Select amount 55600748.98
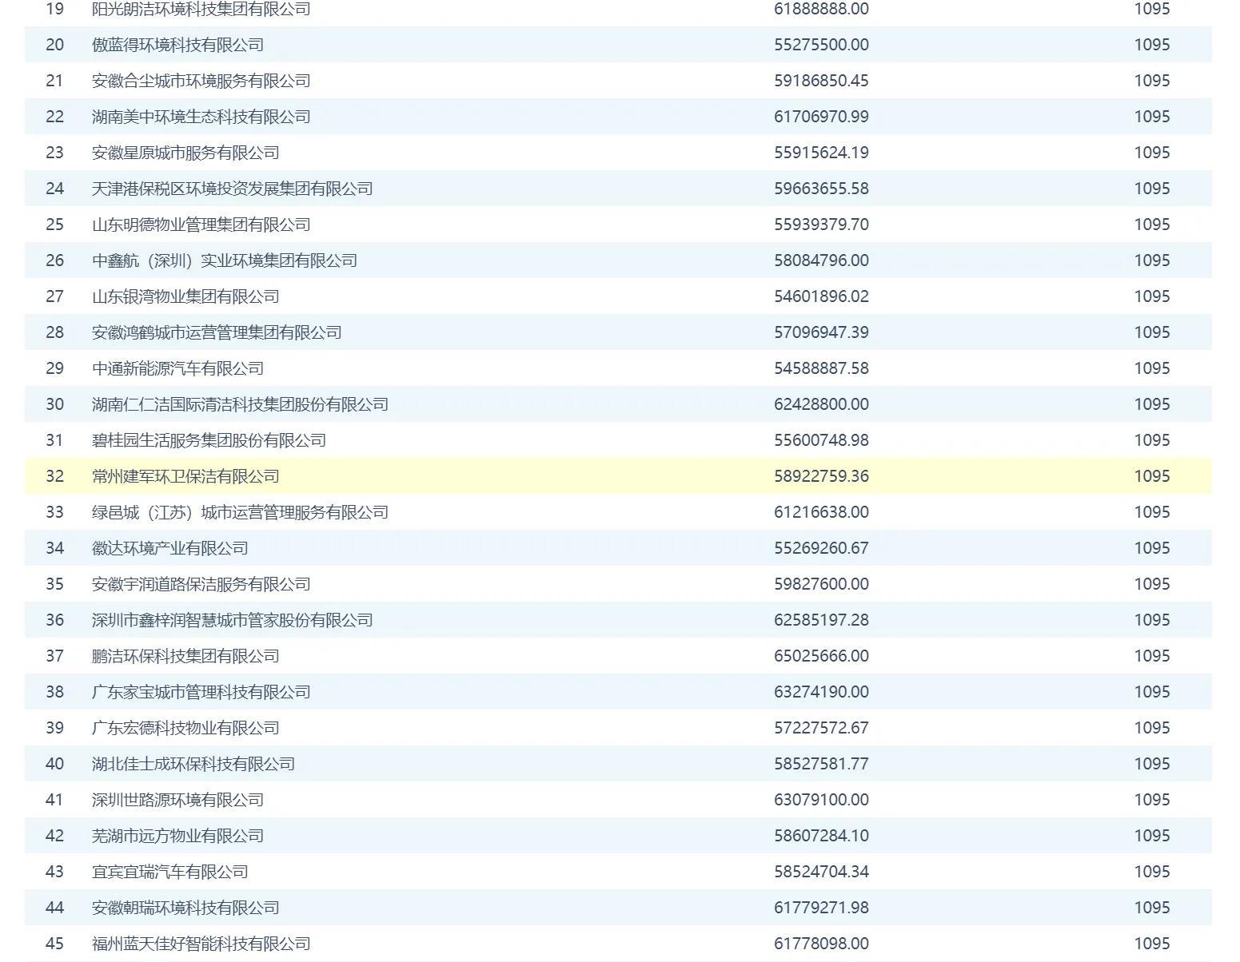Screen dimensions: 1240x962 pos(821,440)
